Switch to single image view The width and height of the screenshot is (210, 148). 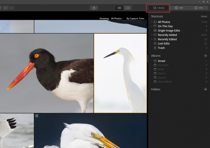(128, 8)
